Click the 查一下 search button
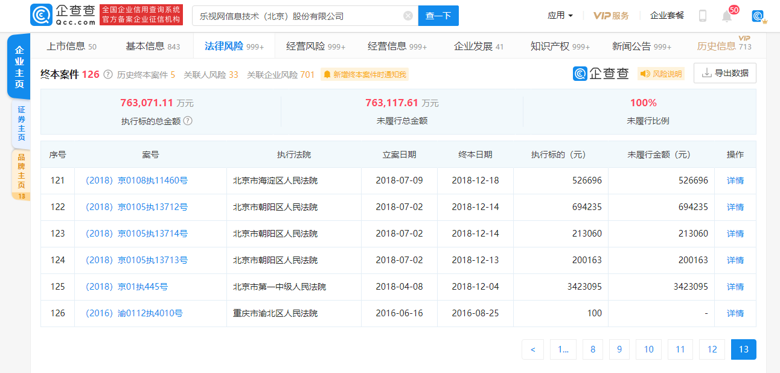 pyautogui.click(x=438, y=16)
